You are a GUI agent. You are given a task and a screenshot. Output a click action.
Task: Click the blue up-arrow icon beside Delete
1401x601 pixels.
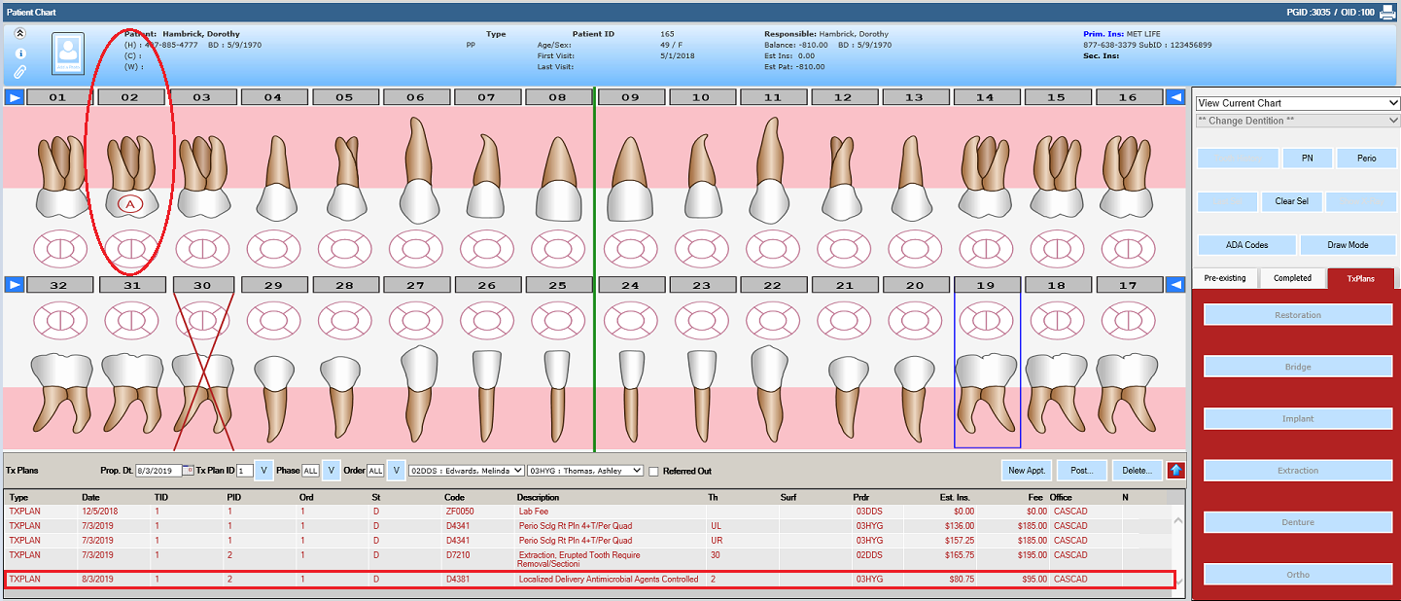[1176, 471]
